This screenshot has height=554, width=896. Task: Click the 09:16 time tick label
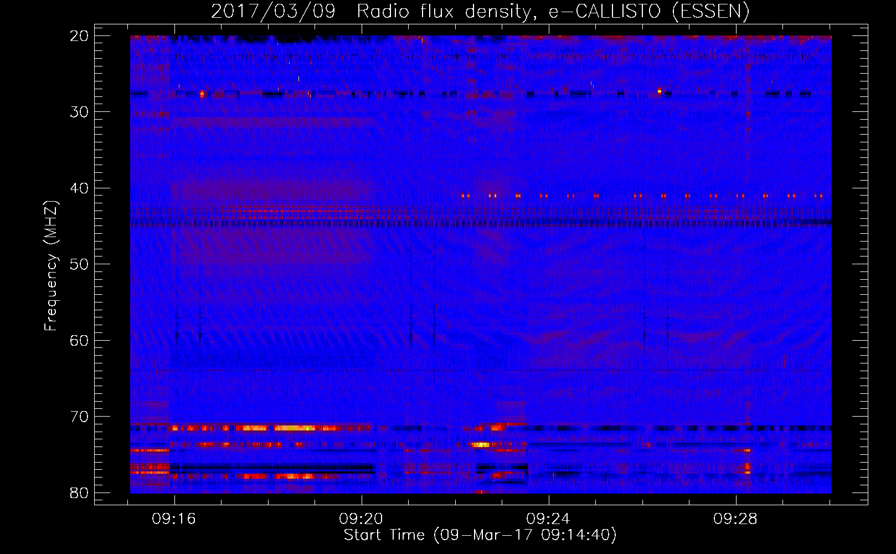[174, 519]
